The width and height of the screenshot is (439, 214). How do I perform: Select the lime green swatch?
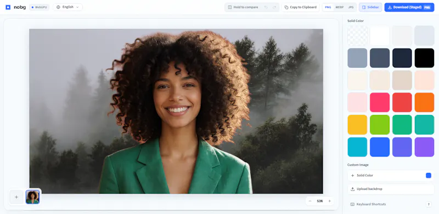pyautogui.click(x=380, y=125)
